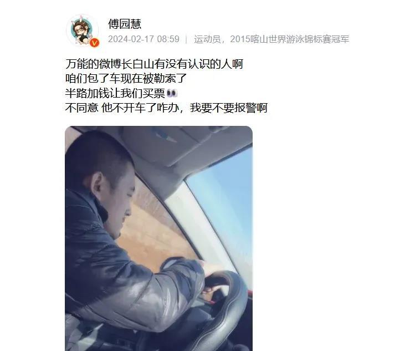Select the first post line 万能的微博长白山

pos(154,64)
